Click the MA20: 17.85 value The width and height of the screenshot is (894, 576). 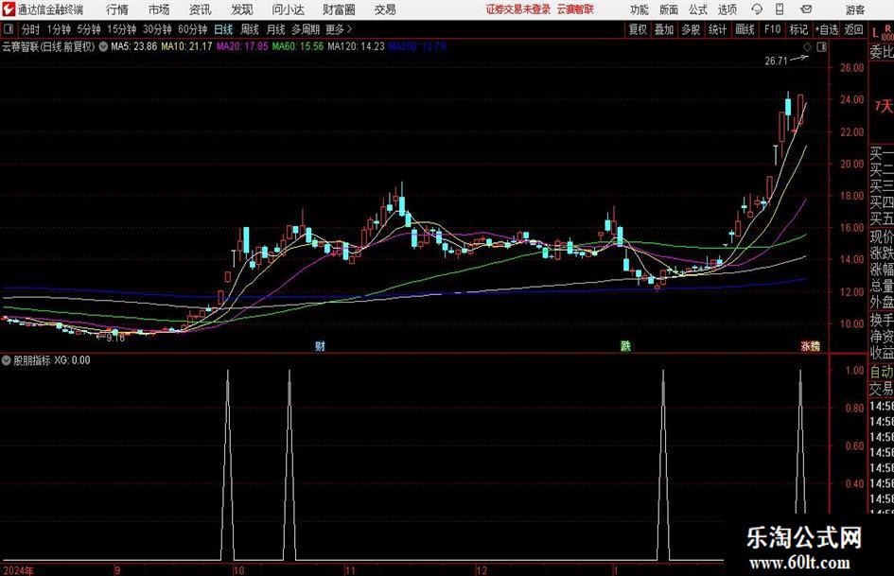click(242, 46)
